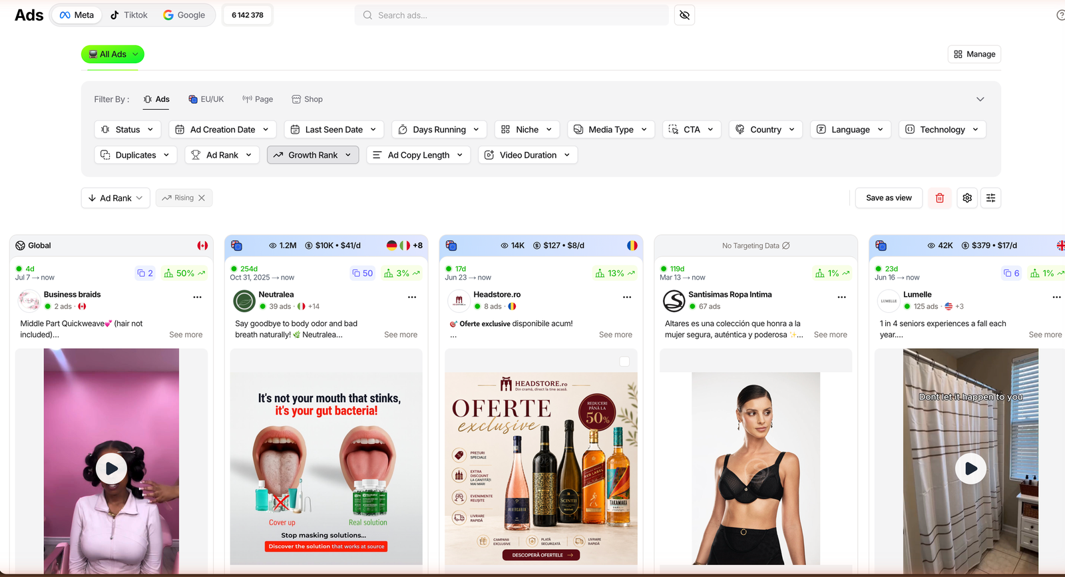The width and height of the screenshot is (1065, 577).
Task: Open three-dots menu for Neutralea
Action: [412, 297]
